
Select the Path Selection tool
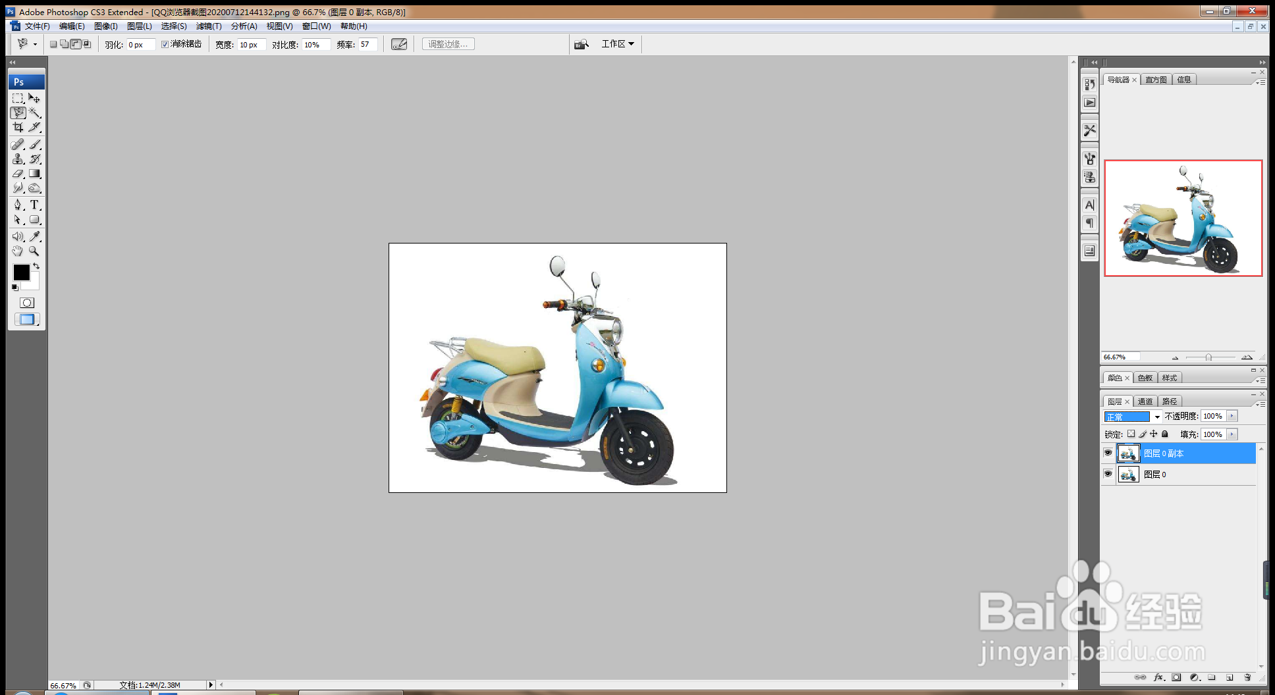18,220
